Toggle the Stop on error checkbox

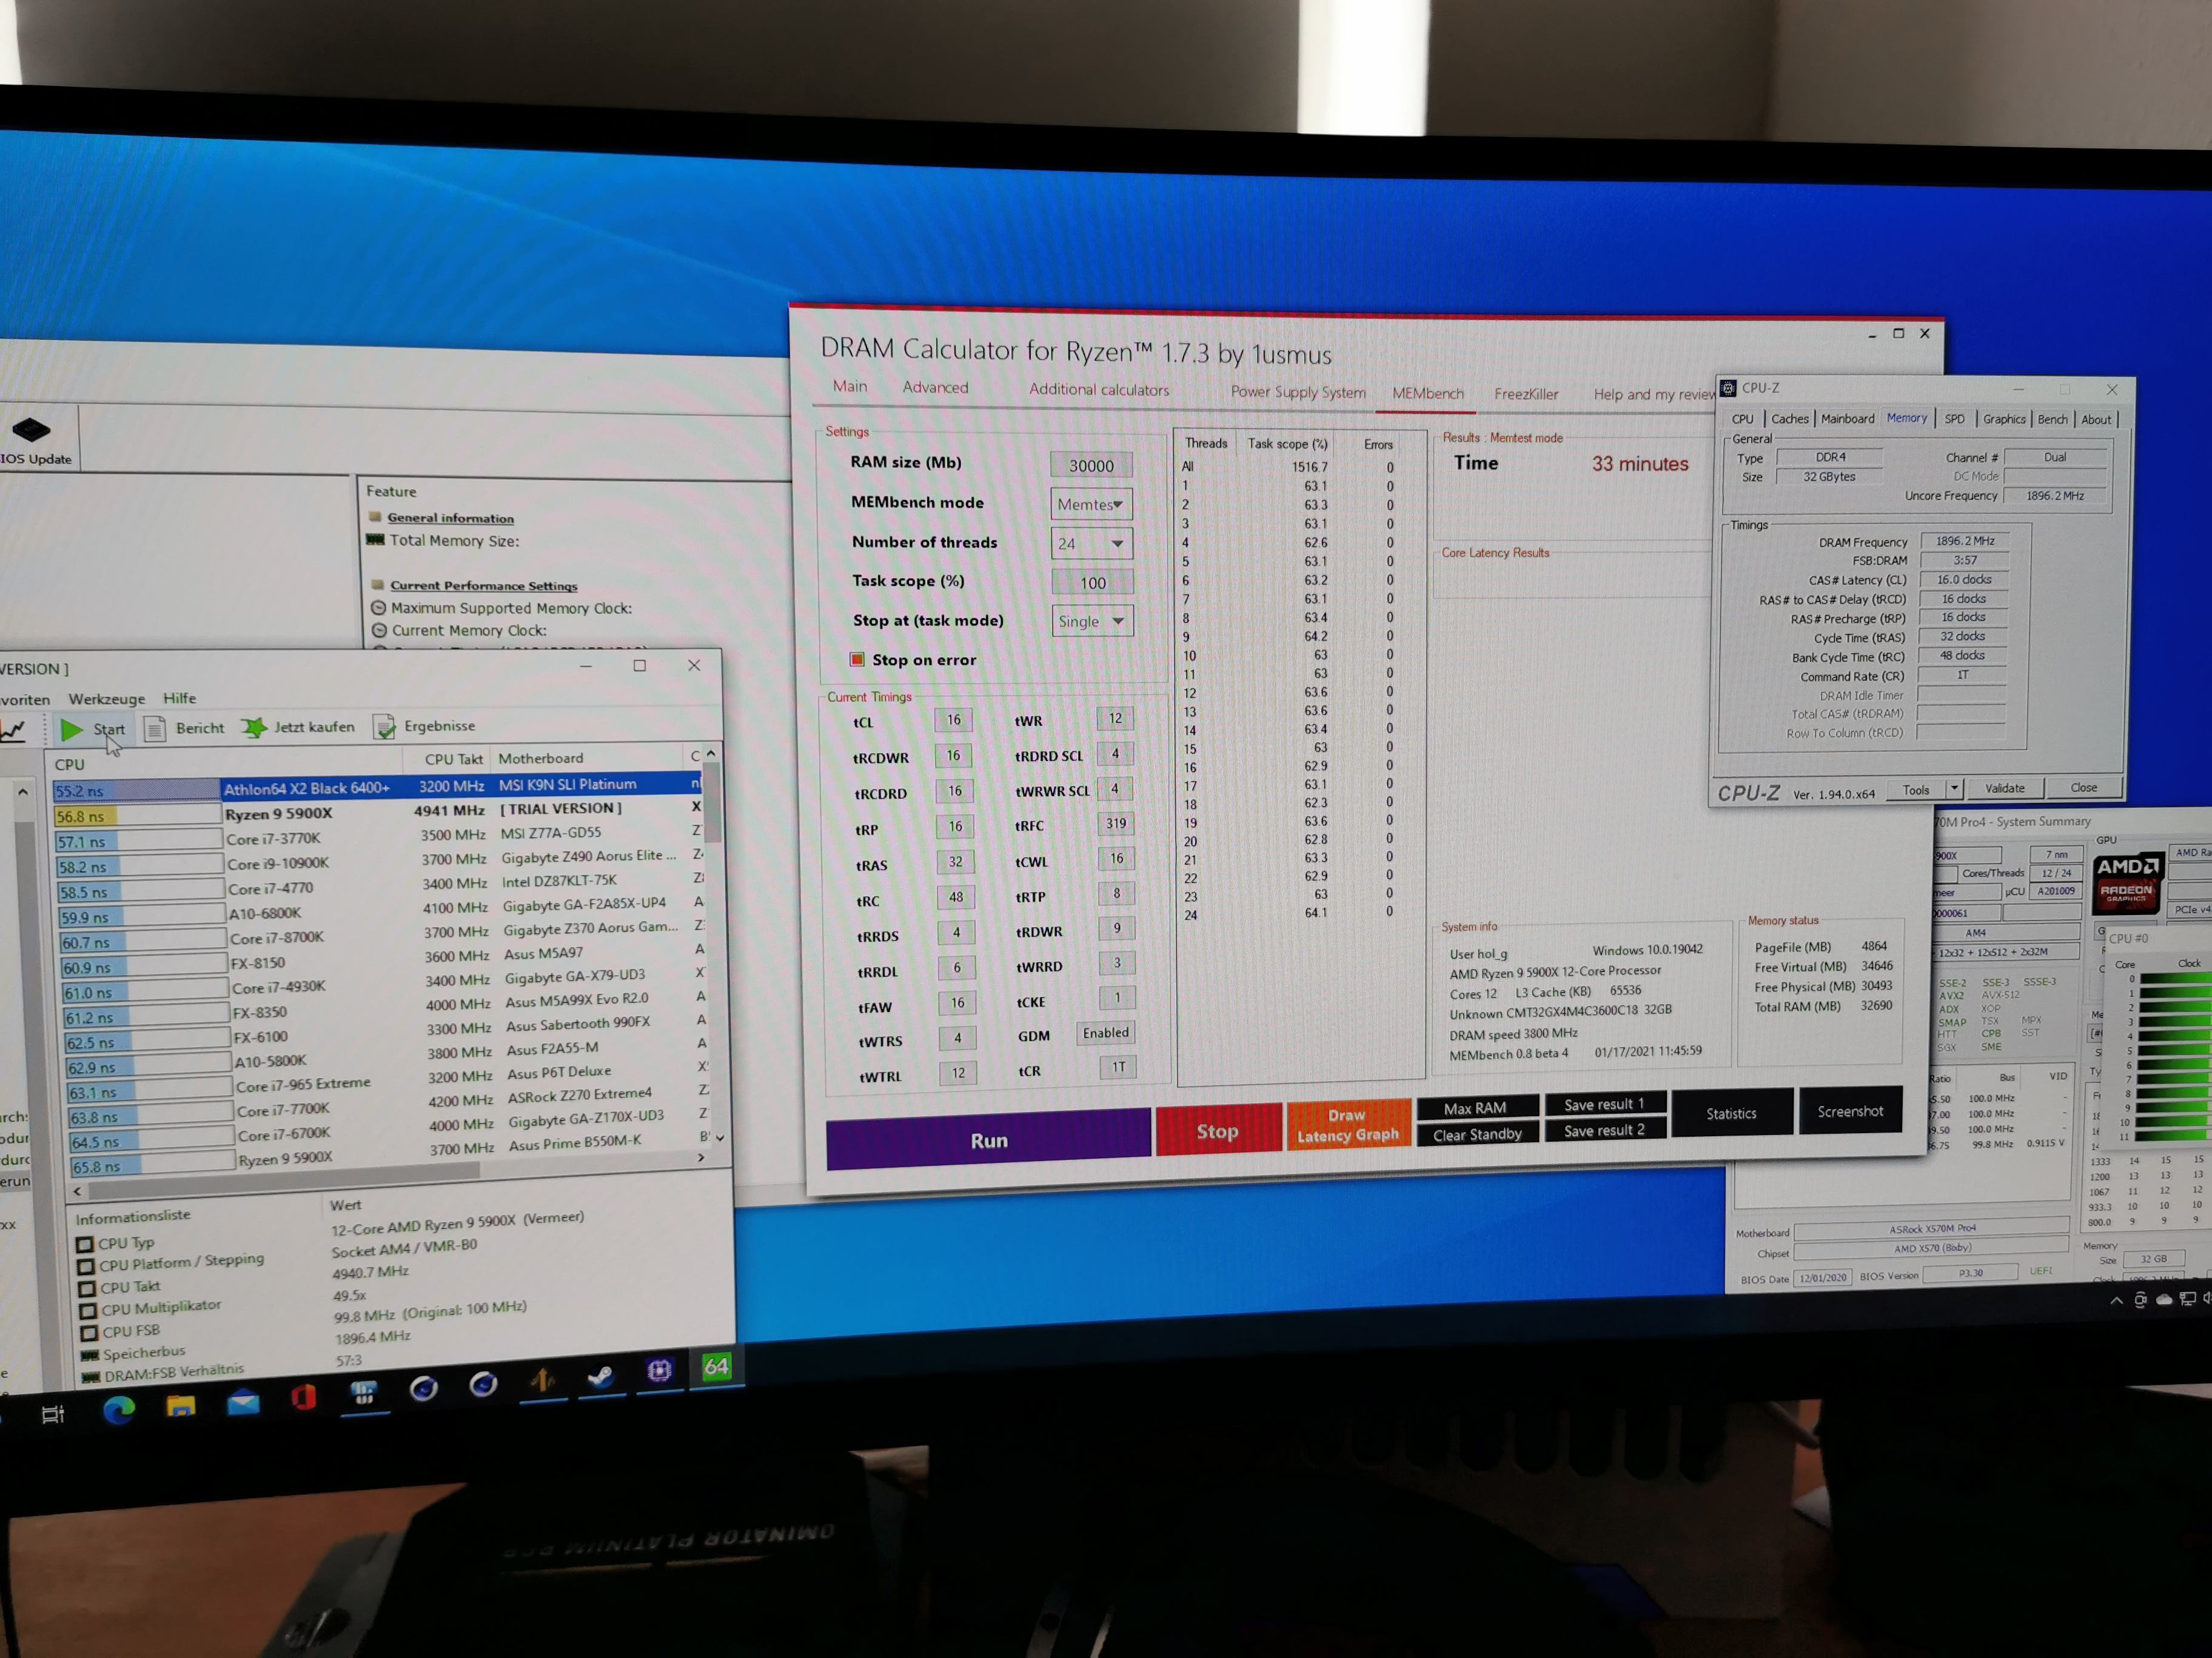pyautogui.click(x=857, y=659)
